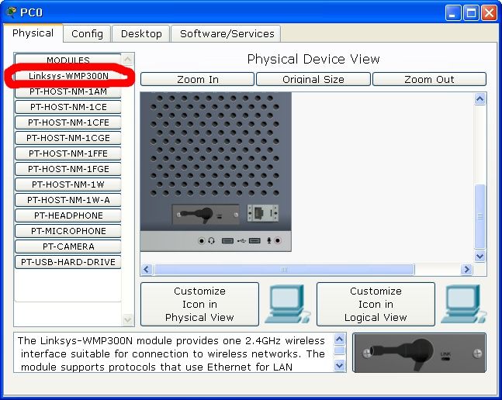Screen dimensions: 502x400
Task: Minimize the PC0 window
Action: pyautogui.click(x=452, y=13)
